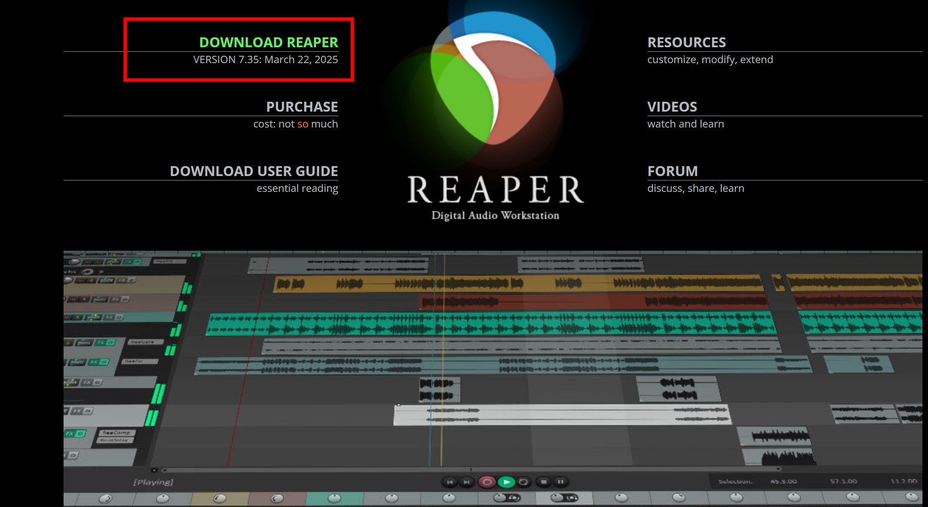Open the Download REAPER link

[268, 43]
